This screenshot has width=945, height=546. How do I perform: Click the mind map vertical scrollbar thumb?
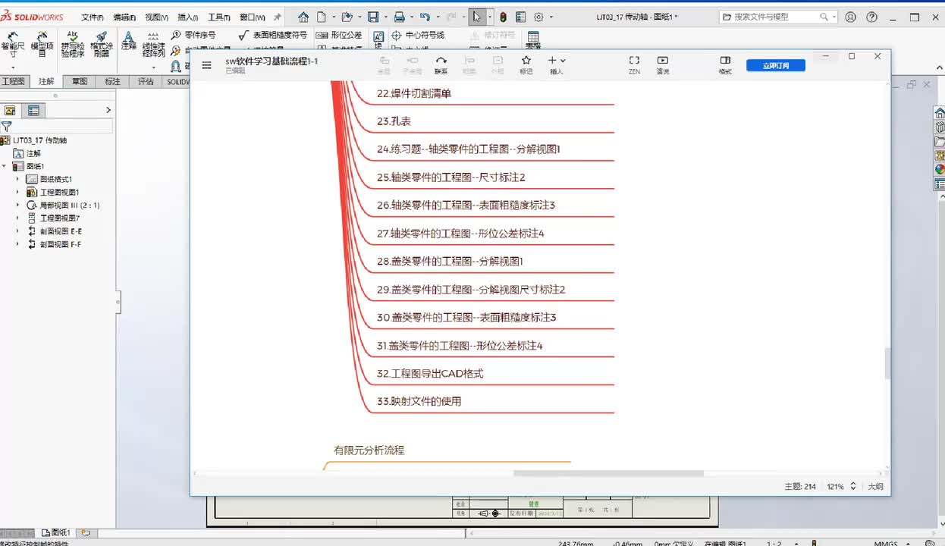(887, 364)
